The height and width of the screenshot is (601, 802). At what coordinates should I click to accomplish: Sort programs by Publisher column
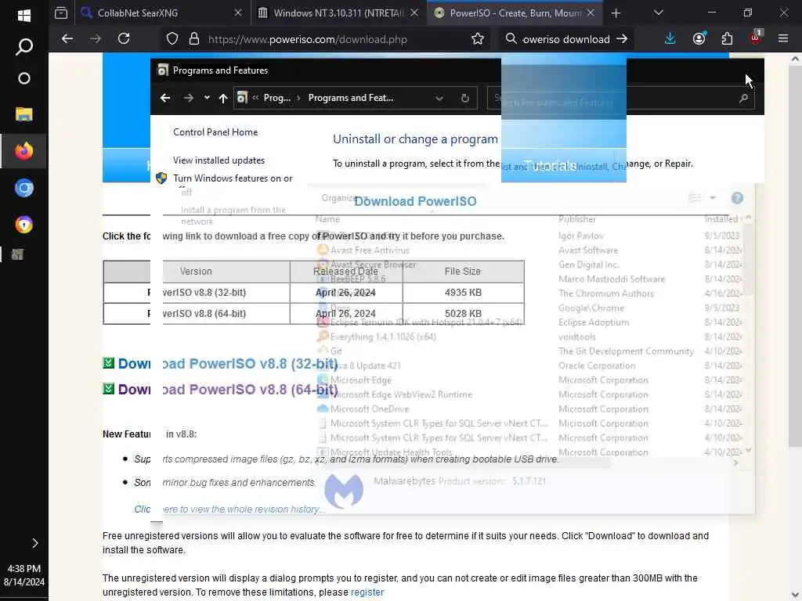point(577,219)
